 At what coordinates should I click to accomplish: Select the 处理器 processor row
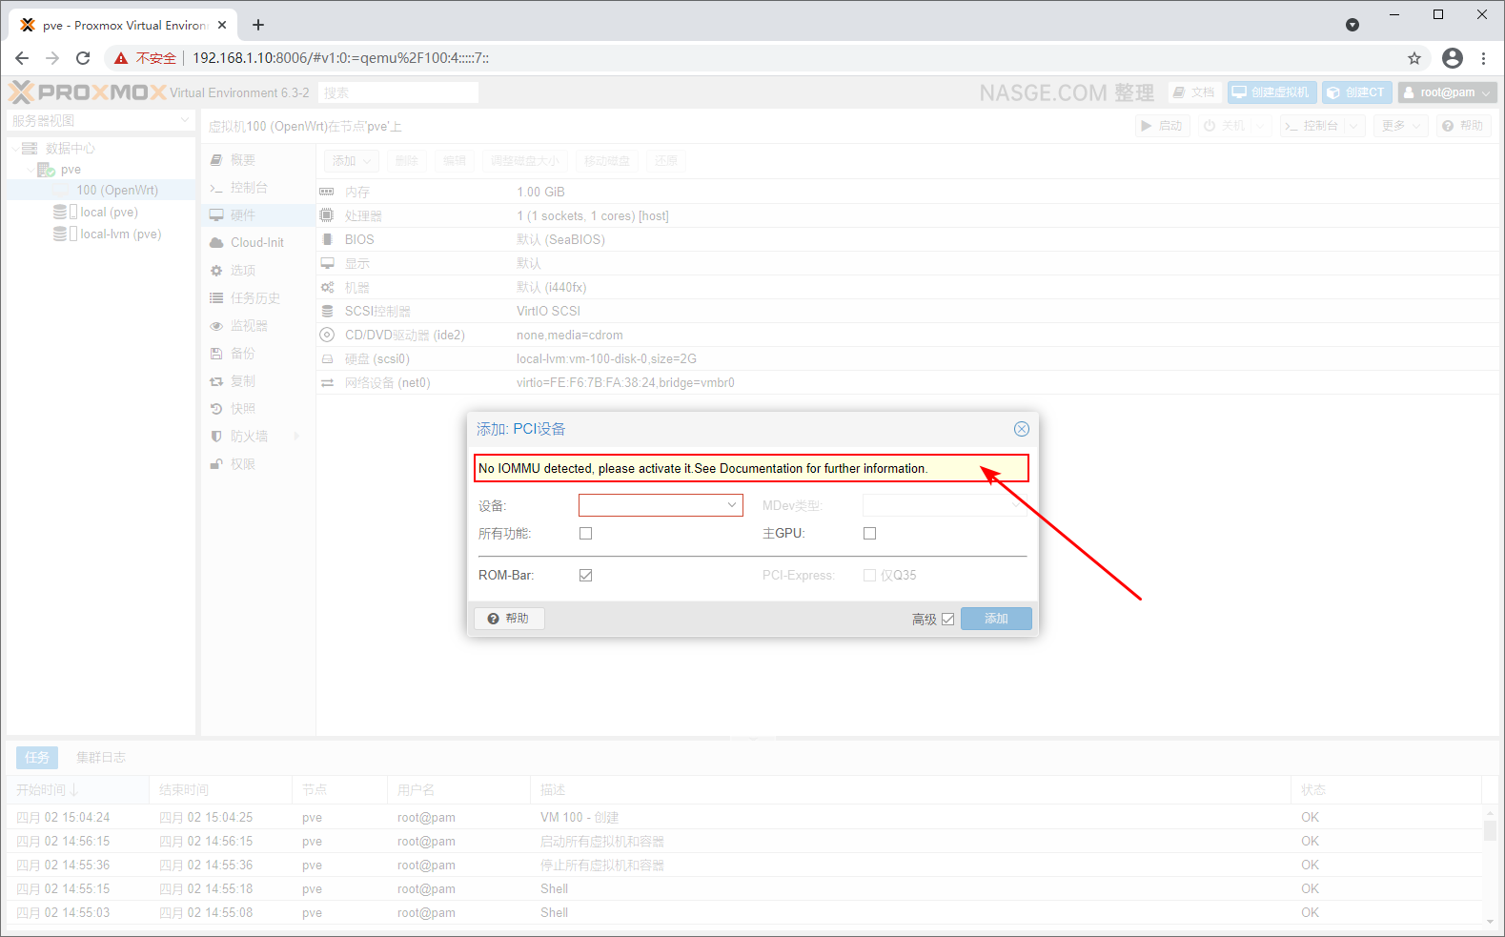905,215
